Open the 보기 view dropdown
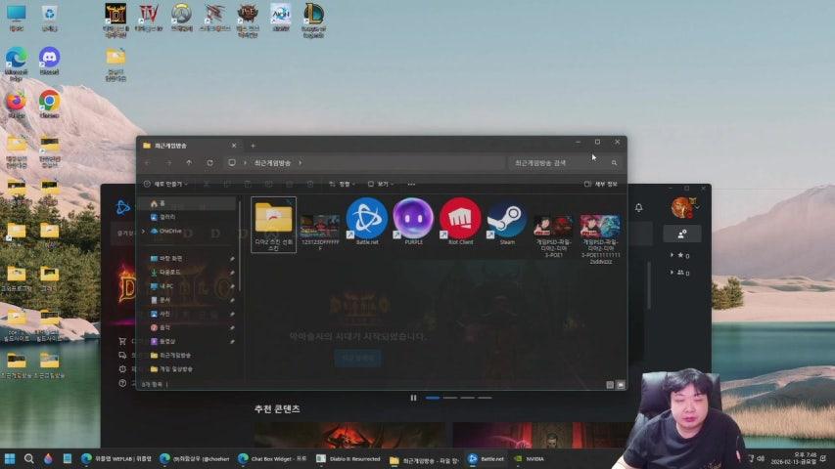The width and height of the screenshot is (835, 469). (381, 184)
